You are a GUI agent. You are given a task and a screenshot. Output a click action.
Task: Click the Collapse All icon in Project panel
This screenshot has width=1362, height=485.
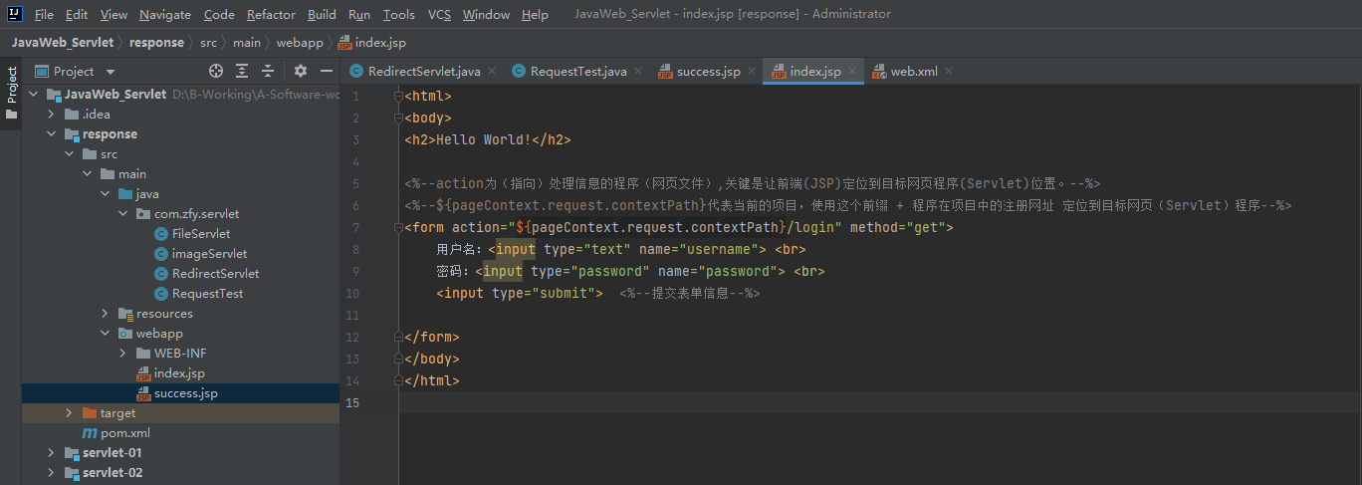268,71
